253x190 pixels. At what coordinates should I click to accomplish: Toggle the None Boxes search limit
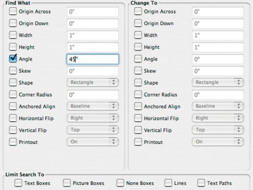[121, 183]
